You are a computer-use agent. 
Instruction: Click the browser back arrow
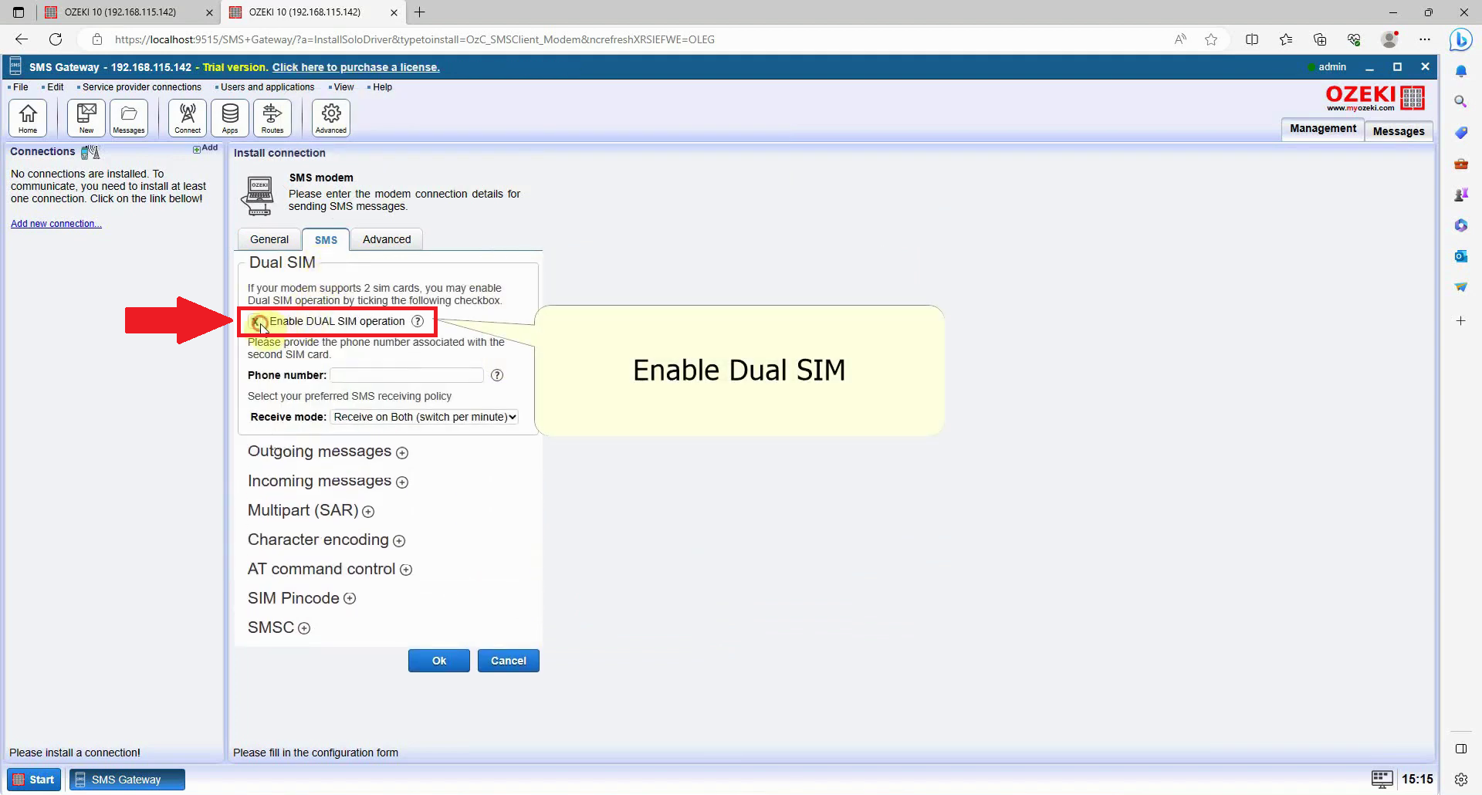[22, 39]
